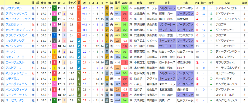Click green double-circle 後半 mark in アエロリット row

point(211,25)
